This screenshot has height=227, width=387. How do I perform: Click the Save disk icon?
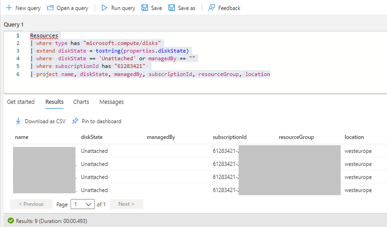click(x=145, y=8)
